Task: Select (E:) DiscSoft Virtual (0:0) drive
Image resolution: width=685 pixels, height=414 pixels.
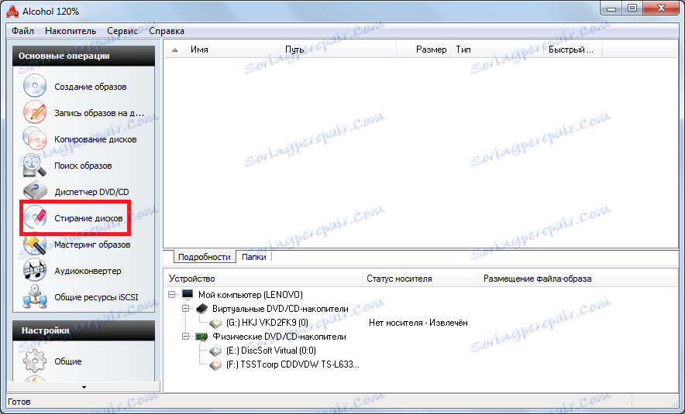Action: (x=271, y=351)
